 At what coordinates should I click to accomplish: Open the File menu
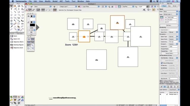[x=30, y=1]
